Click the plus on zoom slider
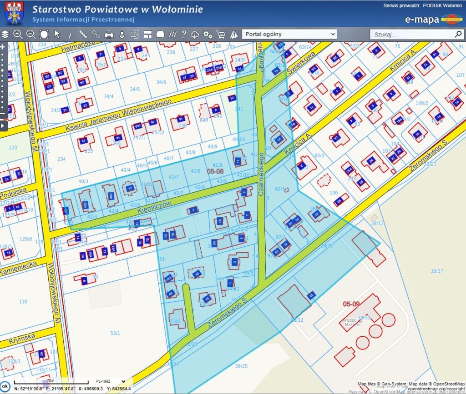The height and width of the screenshot is (394, 466). tap(3, 47)
